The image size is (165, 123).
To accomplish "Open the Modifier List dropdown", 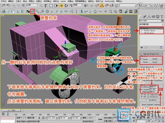I will click(x=152, y=24).
